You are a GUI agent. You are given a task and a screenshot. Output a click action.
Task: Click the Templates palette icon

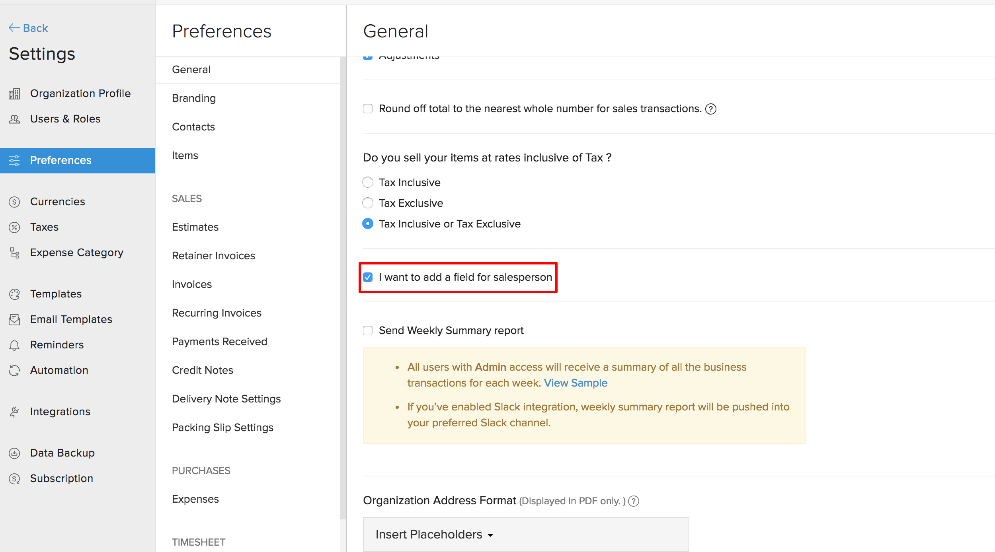14,294
